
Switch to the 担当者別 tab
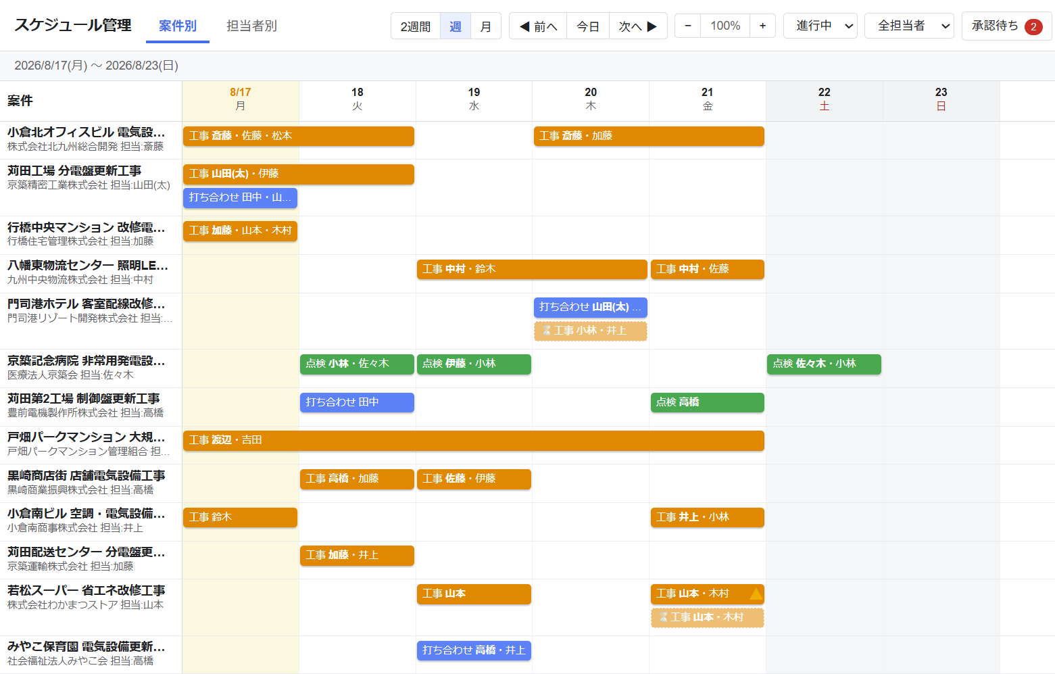[x=251, y=26]
